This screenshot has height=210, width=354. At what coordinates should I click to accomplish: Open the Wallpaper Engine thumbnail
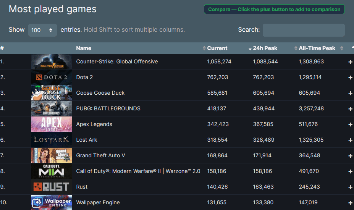click(51, 202)
